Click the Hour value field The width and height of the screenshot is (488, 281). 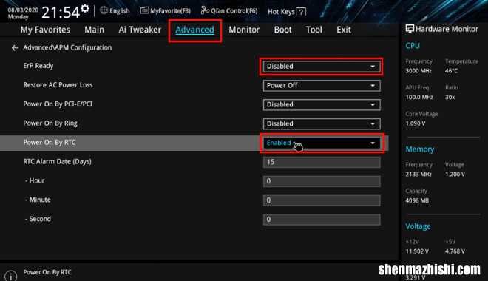tap(322, 181)
